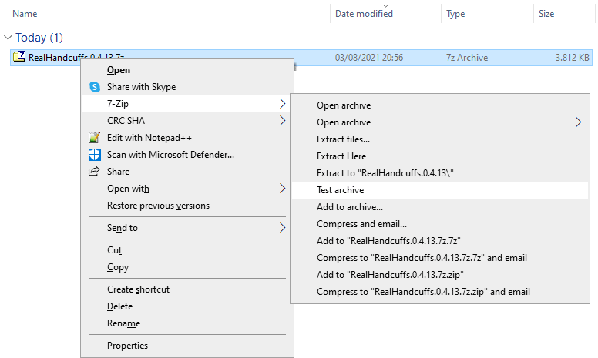Image resolution: width=598 pixels, height=358 pixels.
Task: Open the CRC SHA menu entry
Action: click(x=187, y=121)
